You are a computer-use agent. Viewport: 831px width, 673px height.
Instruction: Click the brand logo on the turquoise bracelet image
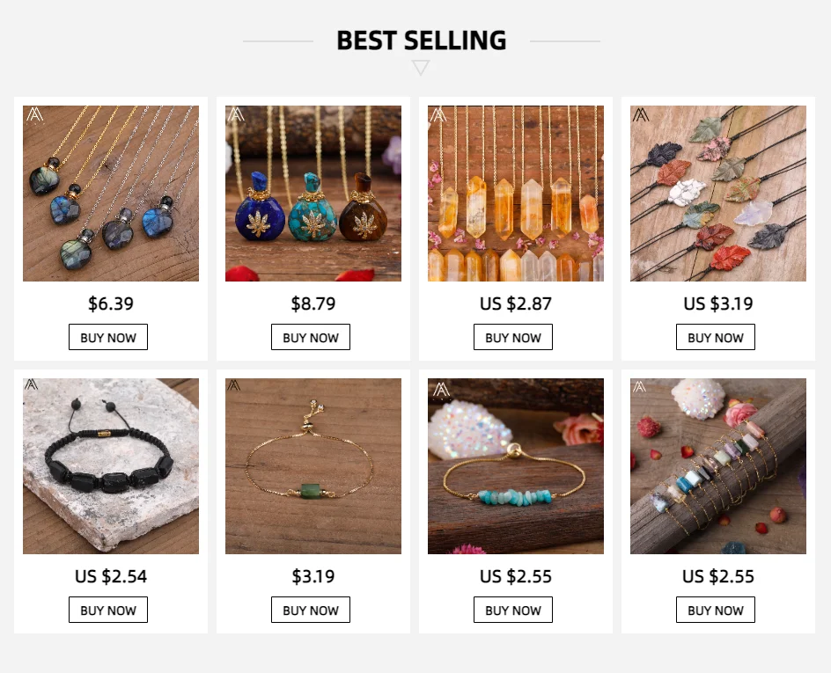[441, 388]
